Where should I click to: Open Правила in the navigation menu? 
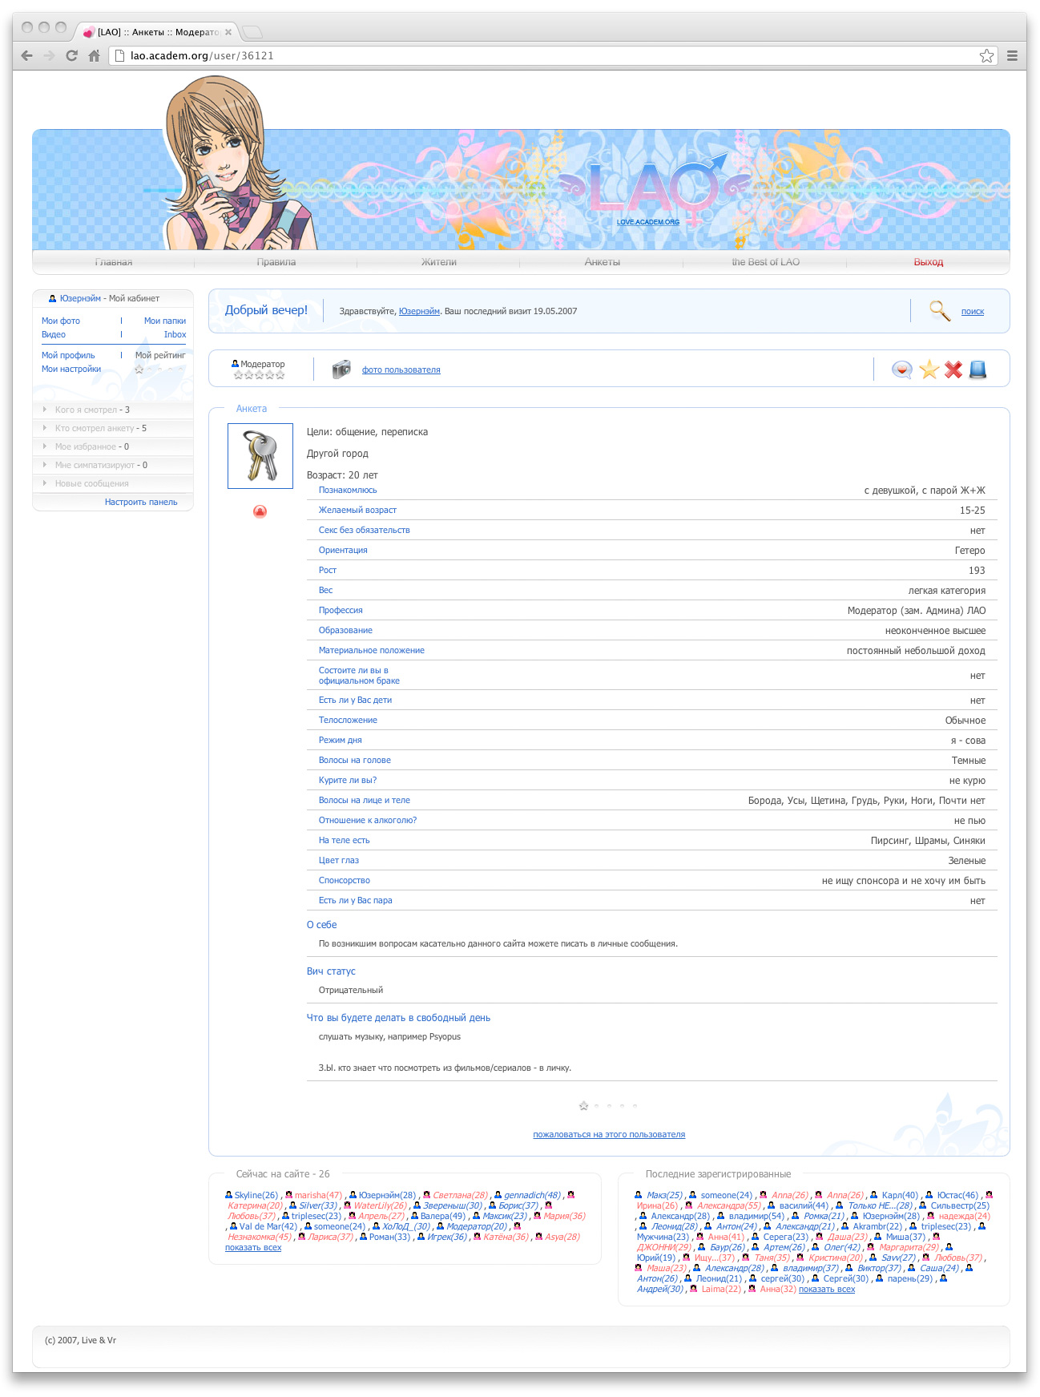click(x=276, y=262)
